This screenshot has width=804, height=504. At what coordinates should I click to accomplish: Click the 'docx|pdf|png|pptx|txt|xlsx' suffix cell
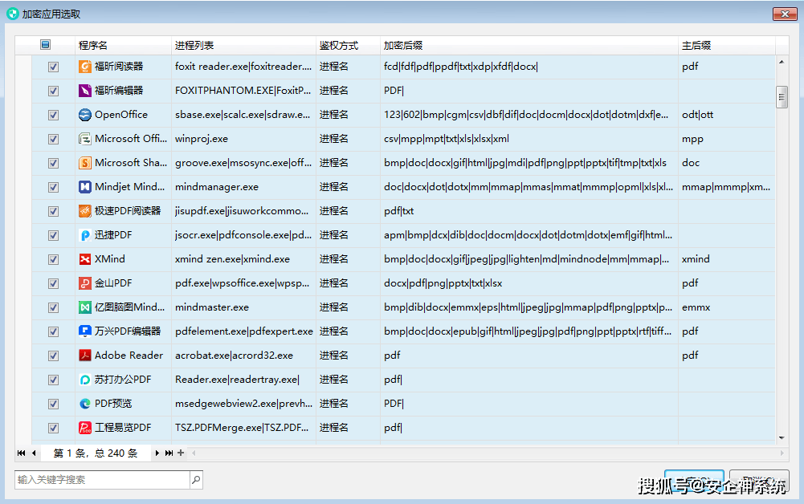[x=529, y=283]
